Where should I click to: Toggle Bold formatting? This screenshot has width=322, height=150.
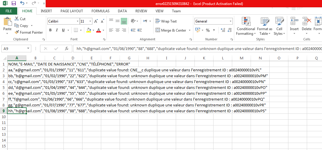[50, 30]
